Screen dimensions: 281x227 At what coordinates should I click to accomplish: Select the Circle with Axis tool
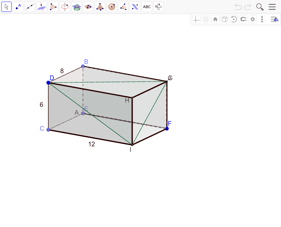coord(65,7)
